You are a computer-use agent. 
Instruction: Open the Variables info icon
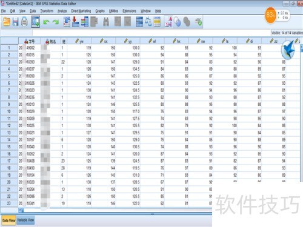[85, 22]
